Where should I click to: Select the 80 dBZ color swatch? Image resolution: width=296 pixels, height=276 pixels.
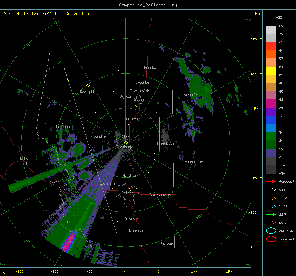(271, 30)
